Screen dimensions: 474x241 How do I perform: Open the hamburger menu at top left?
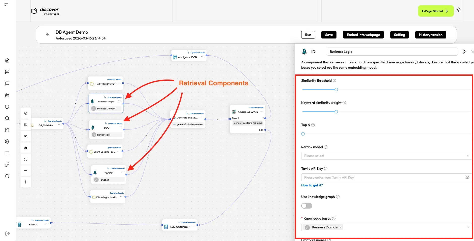pos(7,4)
